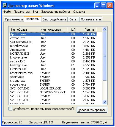115x127 pixels.
Task: Select the taskmgr.exe process
Action: (53, 65)
